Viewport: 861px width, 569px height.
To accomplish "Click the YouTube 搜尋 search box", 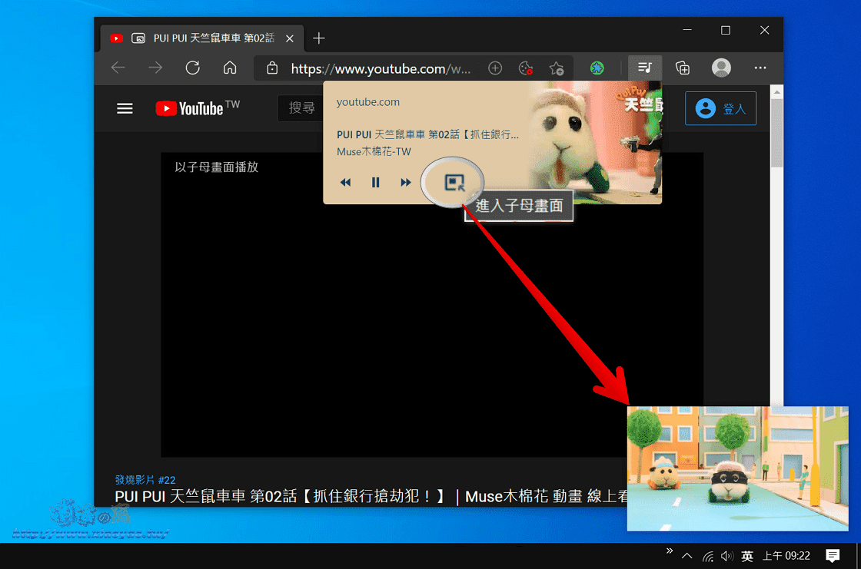I will (x=301, y=108).
